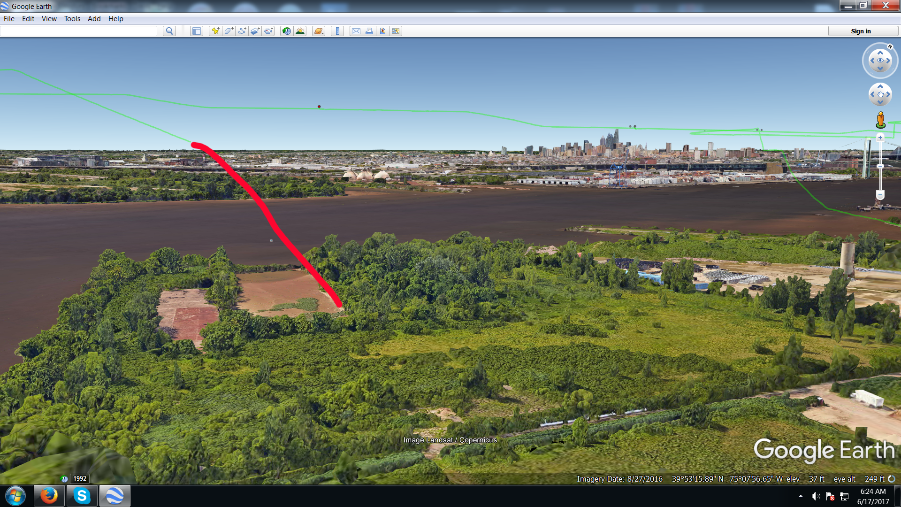Click the imagery date 8/27/2016 text
This screenshot has width=901, height=507.
[620, 479]
